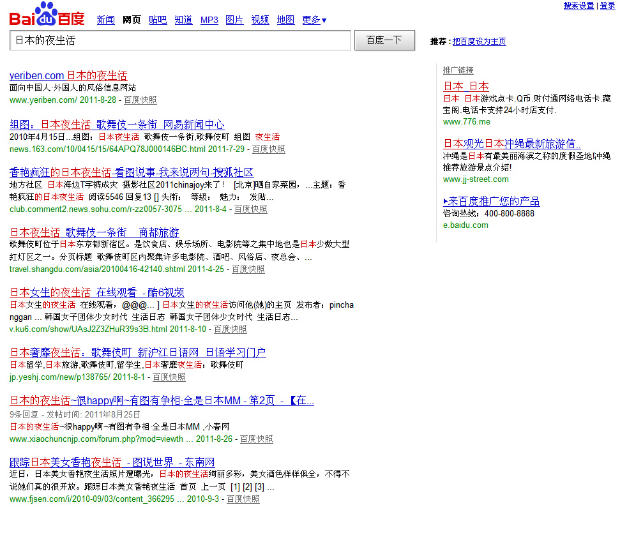The image size is (620, 535).
Task: Open the 图片 images tab
Action: (234, 20)
